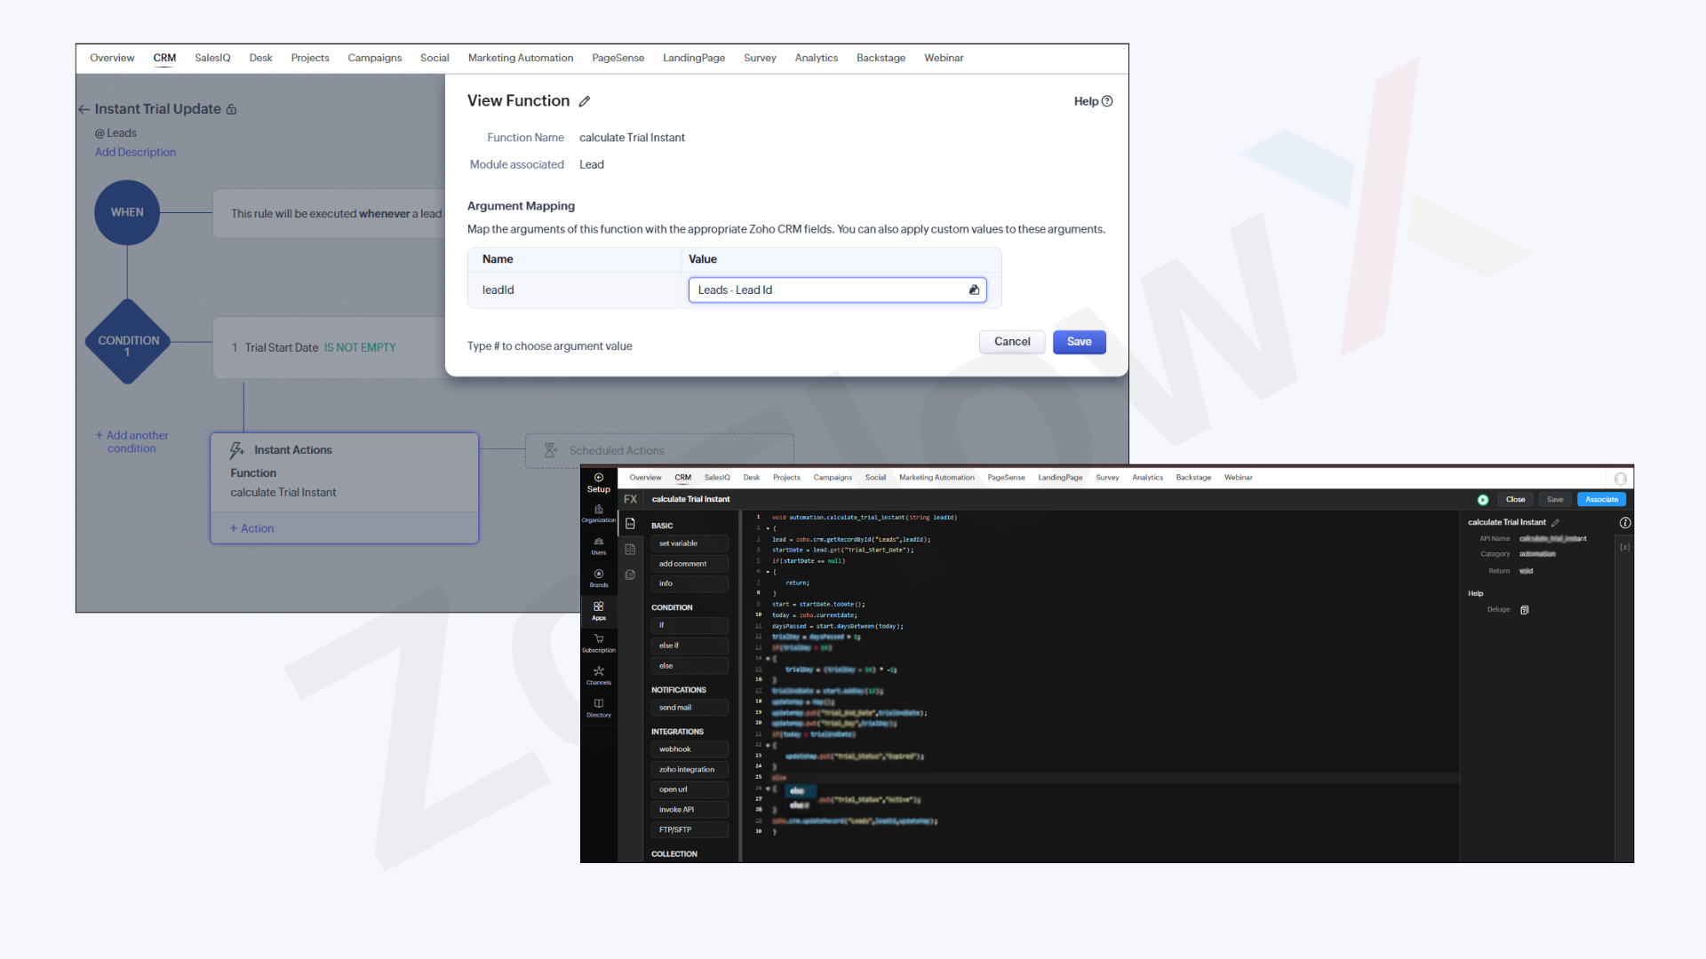Click the blue Save button in dialog
The image size is (1706, 959).
pyautogui.click(x=1079, y=342)
